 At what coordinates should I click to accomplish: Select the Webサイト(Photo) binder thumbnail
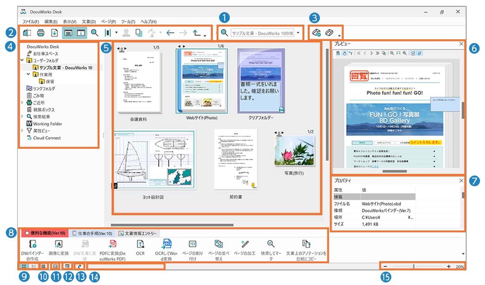coord(202,81)
